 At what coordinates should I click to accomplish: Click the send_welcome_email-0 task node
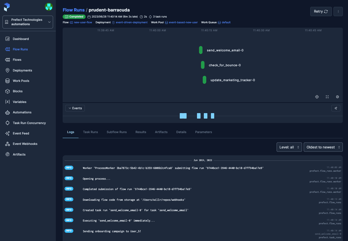(201, 50)
